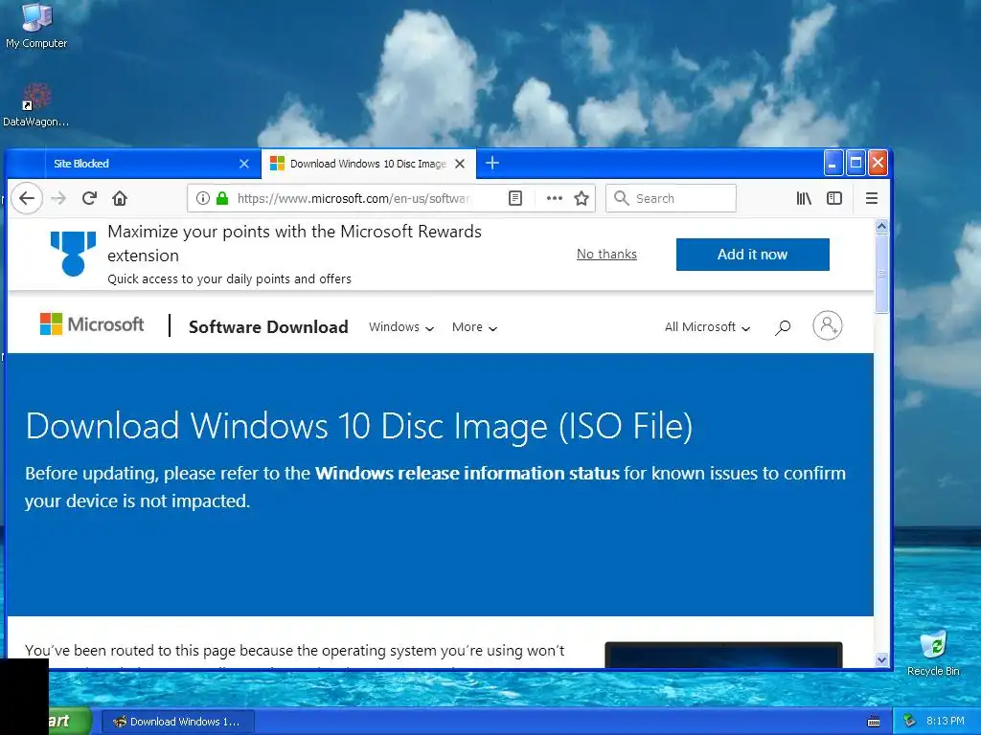Click the Download Windows 10 Disc Image heading
Screen dimensions: 981x735
pyautogui.click(x=358, y=426)
